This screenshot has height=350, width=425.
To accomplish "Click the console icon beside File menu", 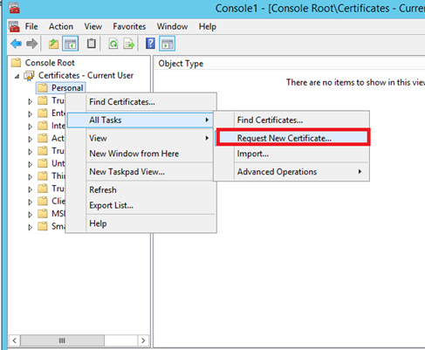I will 14,26.
